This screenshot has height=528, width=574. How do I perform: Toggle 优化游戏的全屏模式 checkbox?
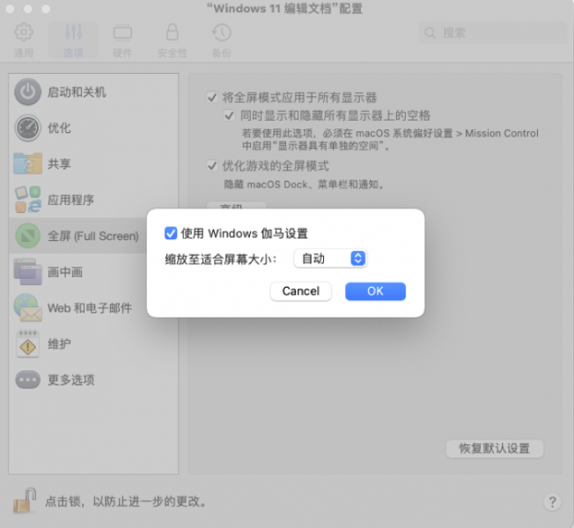(212, 165)
